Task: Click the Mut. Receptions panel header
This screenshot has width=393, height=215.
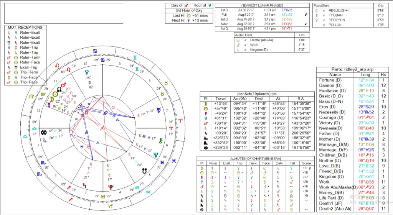Action: point(25,28)
